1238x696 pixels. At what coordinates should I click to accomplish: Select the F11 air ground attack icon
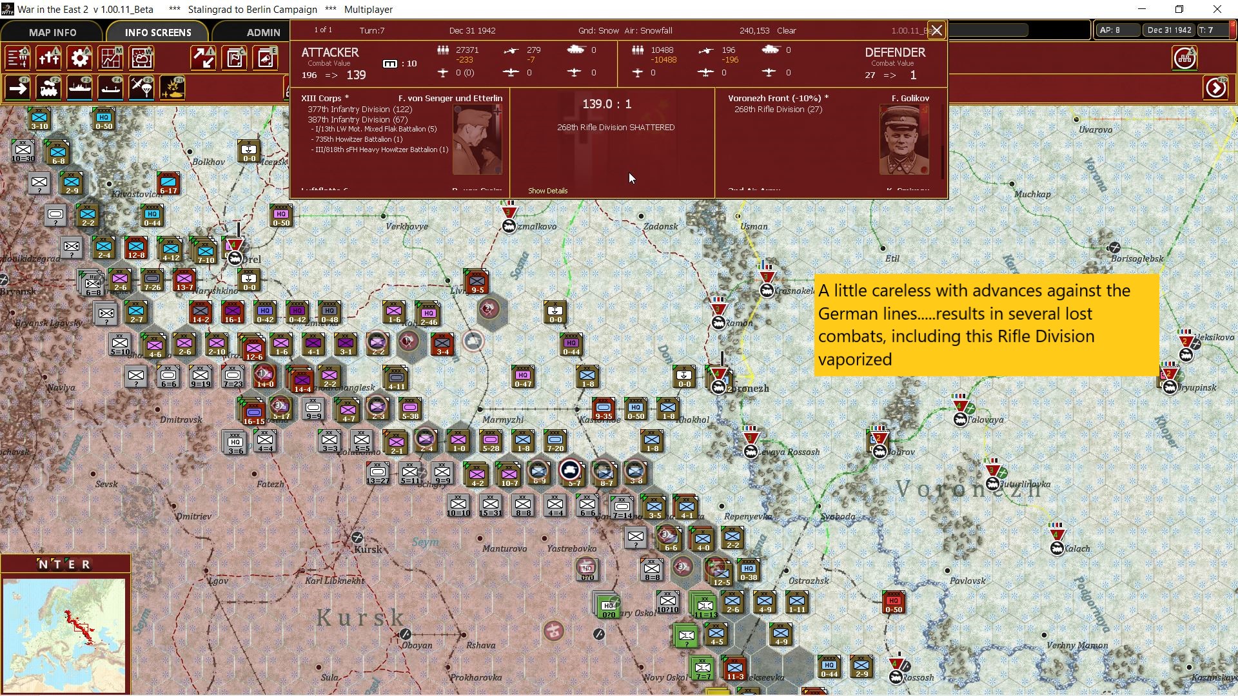[x=172, y=88]
